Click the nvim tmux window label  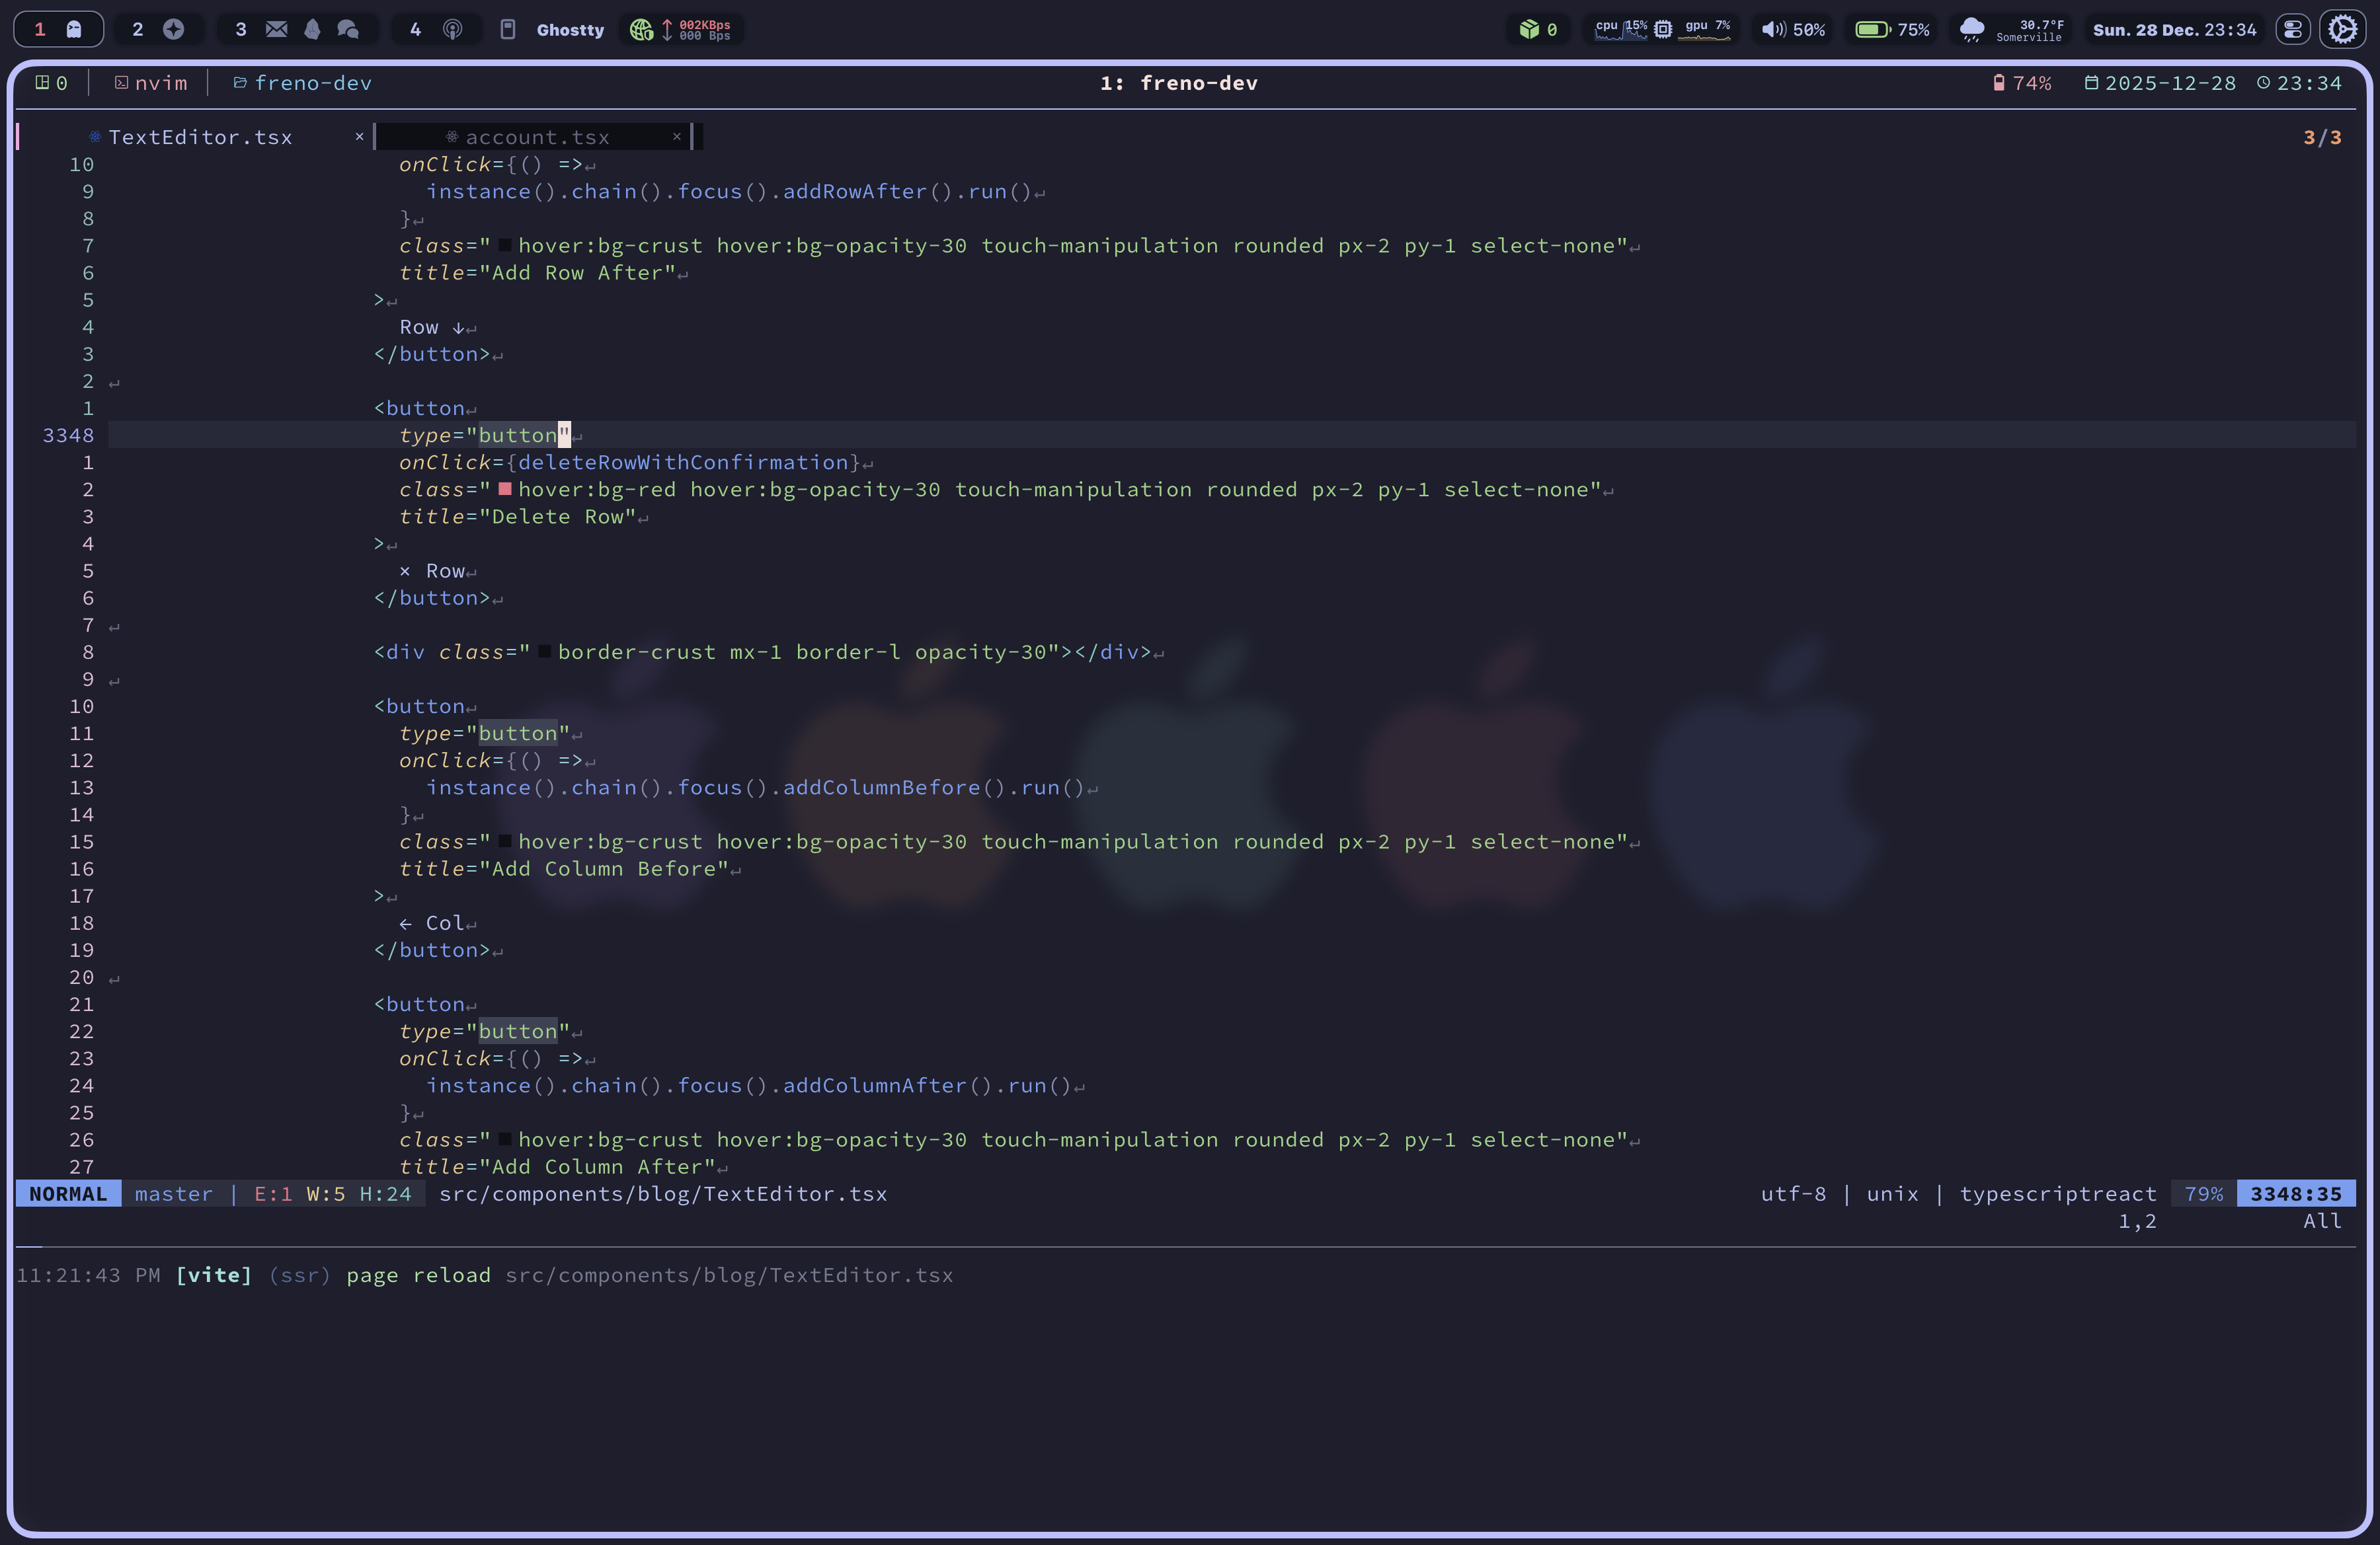click(160, 83)
